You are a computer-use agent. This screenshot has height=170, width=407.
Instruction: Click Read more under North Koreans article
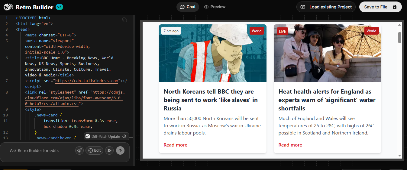[175, 145]
